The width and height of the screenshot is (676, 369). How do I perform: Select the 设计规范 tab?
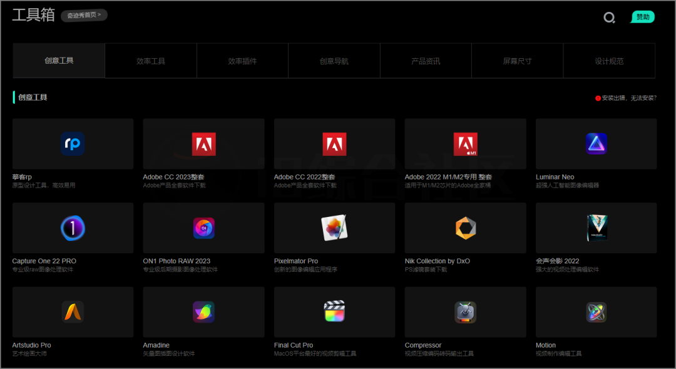click(x=609, y=61)
